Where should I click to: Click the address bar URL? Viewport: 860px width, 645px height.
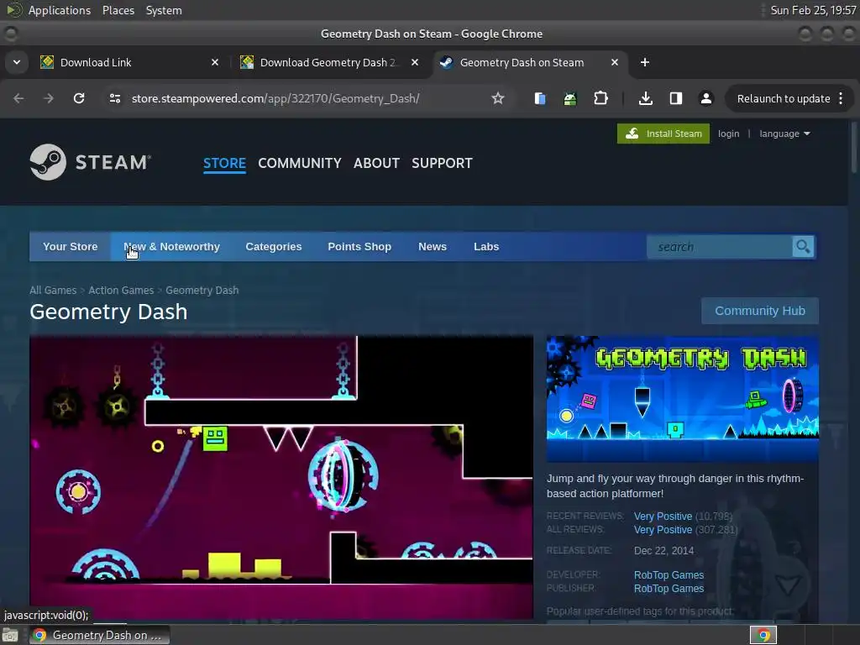(x=275, y=98)
